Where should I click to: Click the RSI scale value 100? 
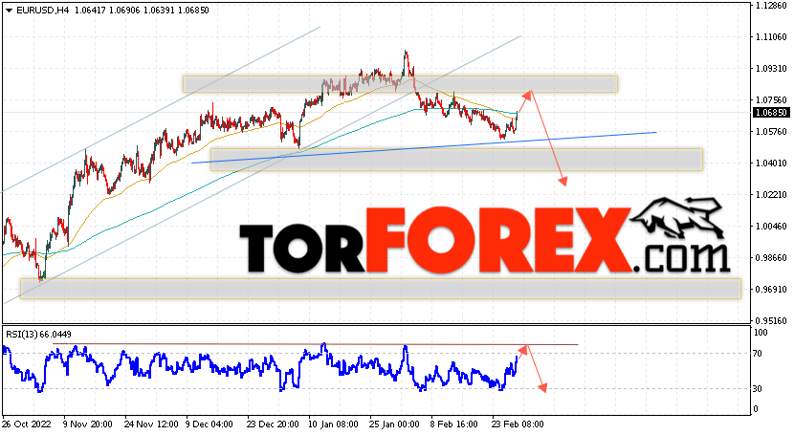tap(761, 333)
